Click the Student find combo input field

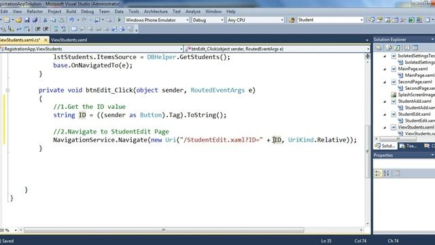pos(328,20)
